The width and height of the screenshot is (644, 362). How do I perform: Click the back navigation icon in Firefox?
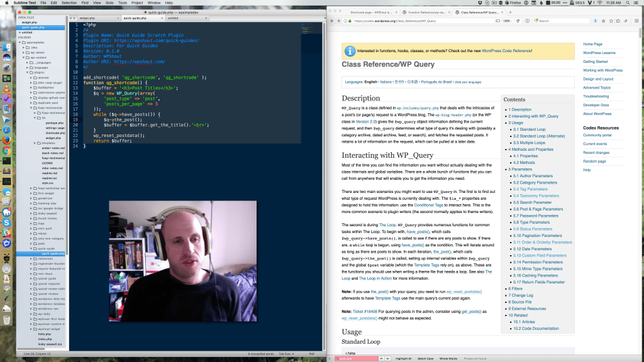click(332, 20)
